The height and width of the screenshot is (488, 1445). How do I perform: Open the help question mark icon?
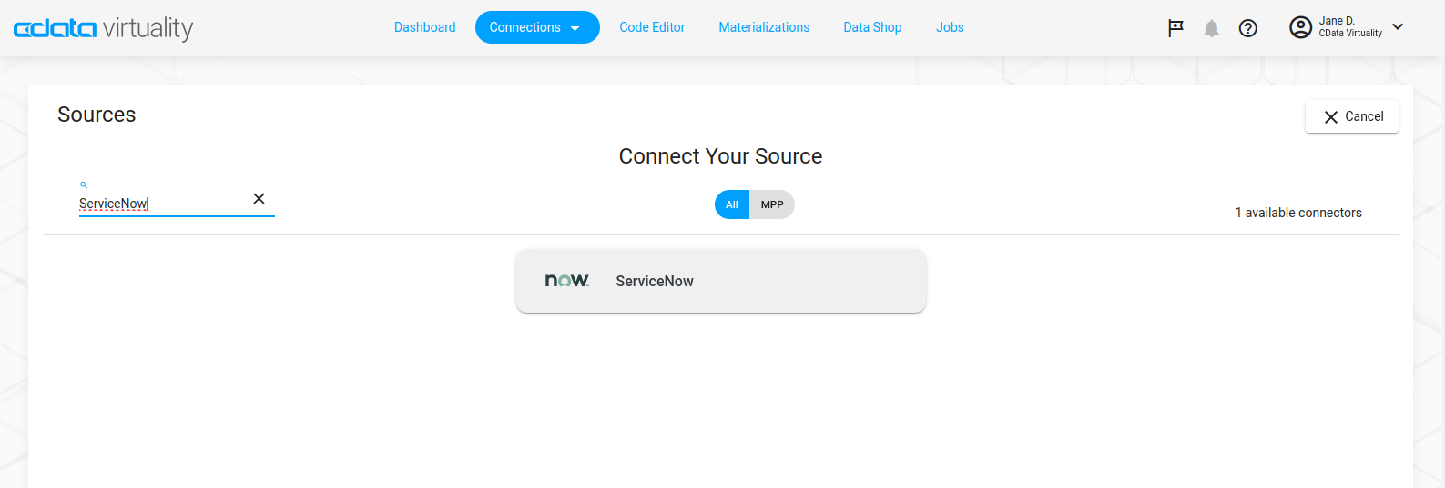[x=1247, y=28]
